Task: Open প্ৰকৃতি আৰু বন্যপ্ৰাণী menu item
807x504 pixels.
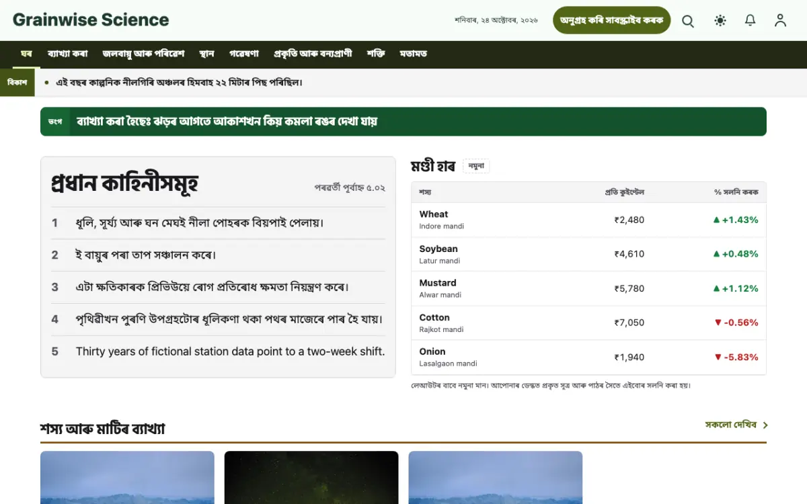Action: click(x=313, y=54)
